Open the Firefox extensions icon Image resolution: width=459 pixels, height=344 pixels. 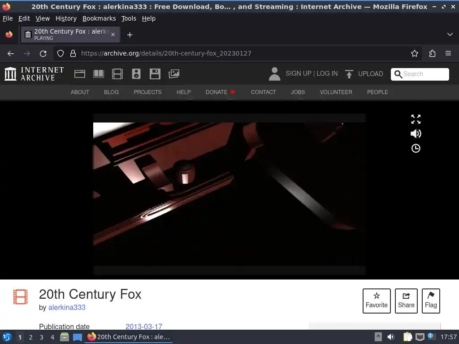[x=432, y=54]
